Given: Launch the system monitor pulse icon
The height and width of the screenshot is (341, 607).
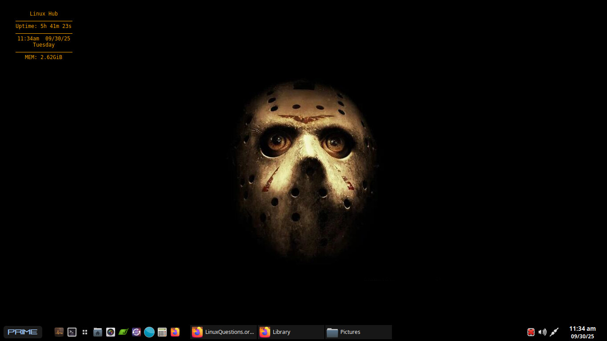Looking at the screenshot, I should point(59,332).
